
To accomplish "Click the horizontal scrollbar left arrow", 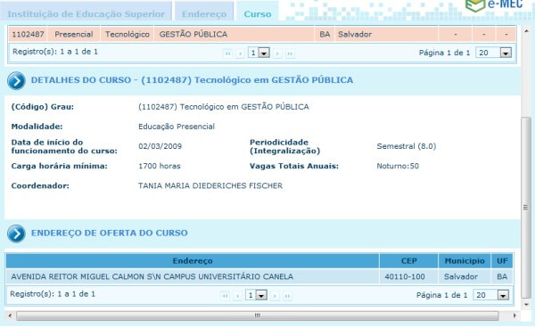I will click(x=10, y=316).
